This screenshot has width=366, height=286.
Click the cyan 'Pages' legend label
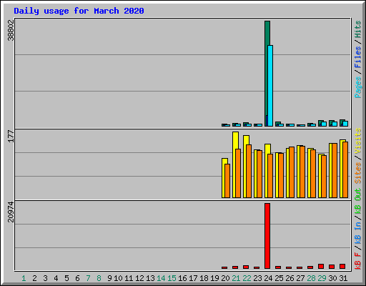coord(358,87)
